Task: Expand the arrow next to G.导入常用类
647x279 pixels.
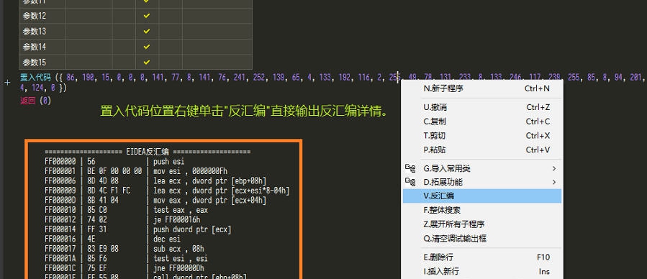Action: tap(554, 168)
